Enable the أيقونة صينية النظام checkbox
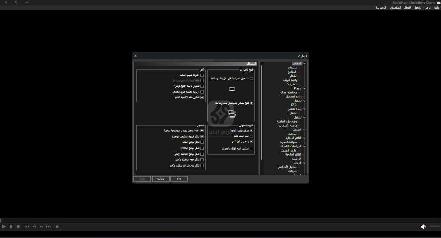The image size is (441, 238). coord(202,75)
